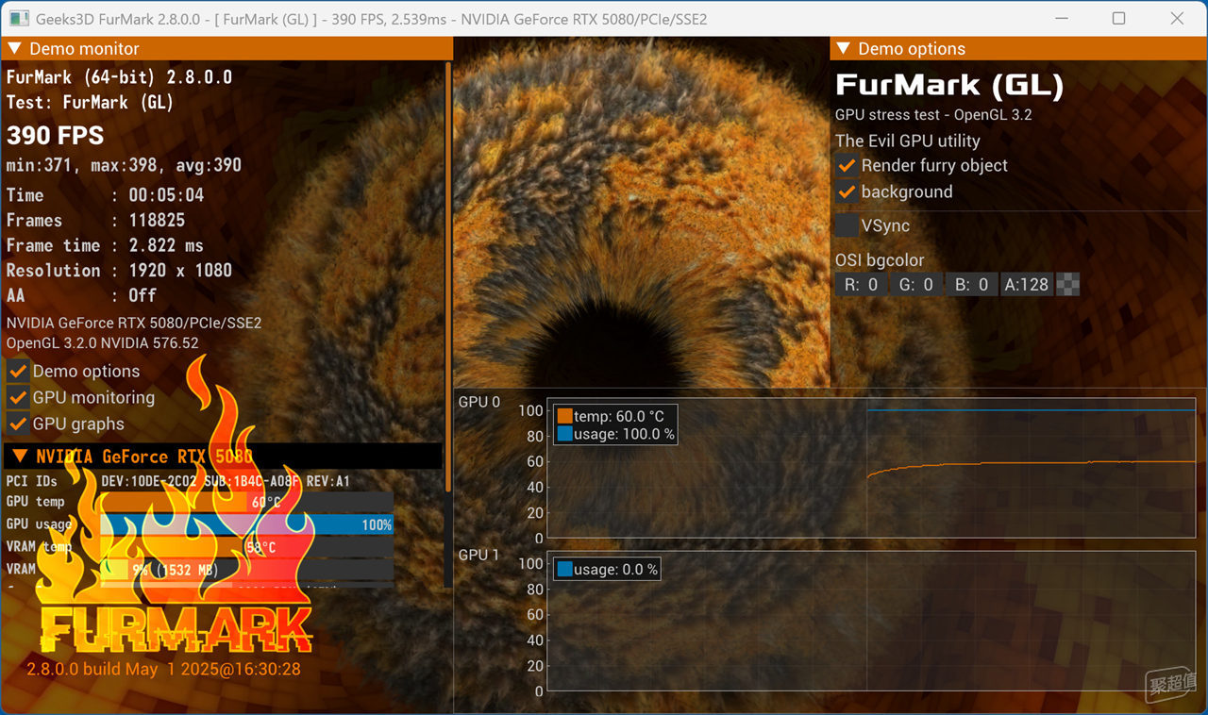The image size is (1208, 715).
Task: Collapse the Demo monitor panel
Action: pos(15,49)
